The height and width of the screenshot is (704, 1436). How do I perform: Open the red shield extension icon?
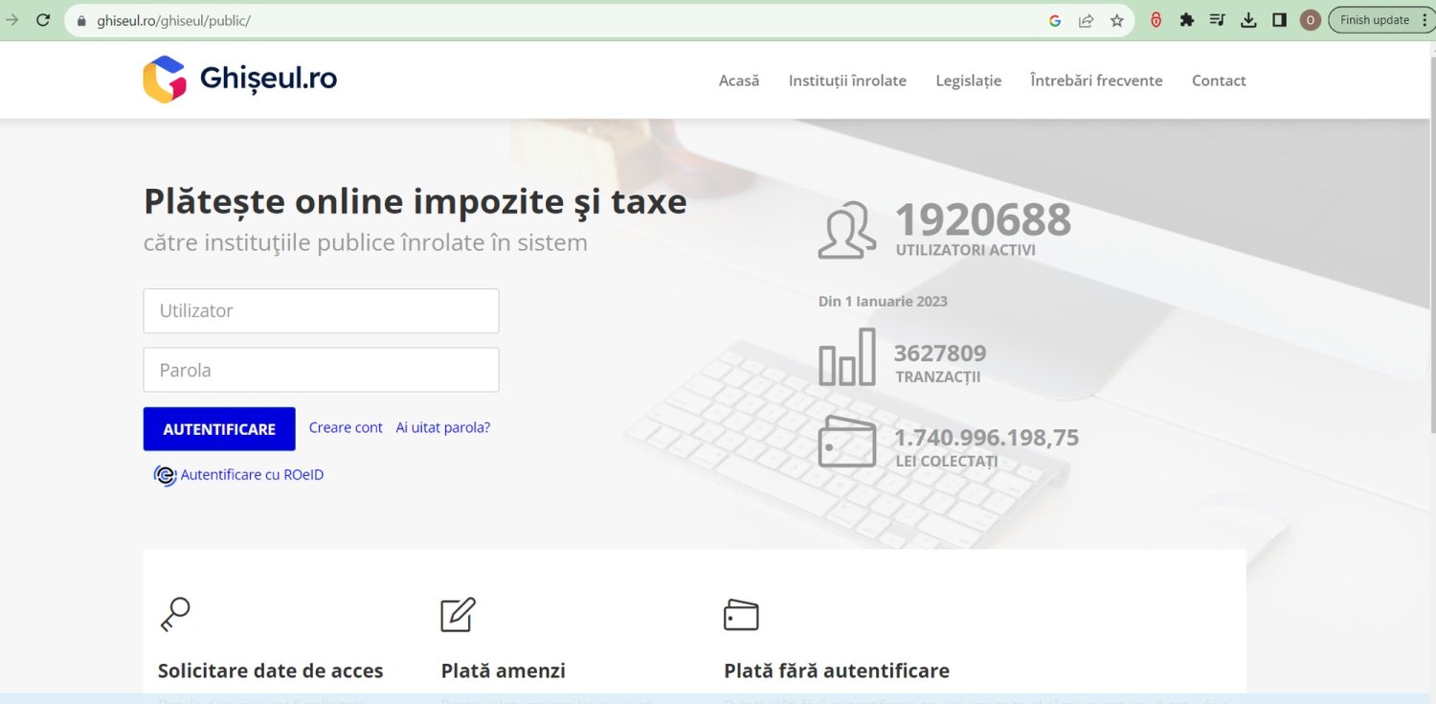(1156, 19)
